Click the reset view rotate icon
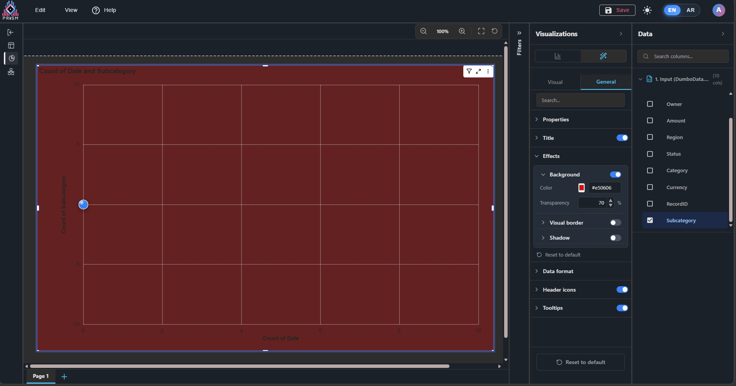Viewport: 736px width, 386px height. [495, 31]
